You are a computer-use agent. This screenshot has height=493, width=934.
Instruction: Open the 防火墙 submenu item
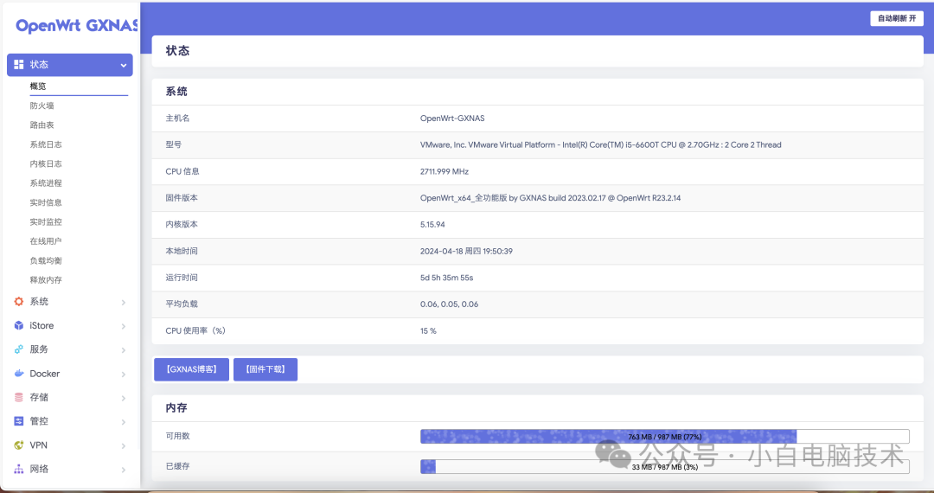(42, 106)
